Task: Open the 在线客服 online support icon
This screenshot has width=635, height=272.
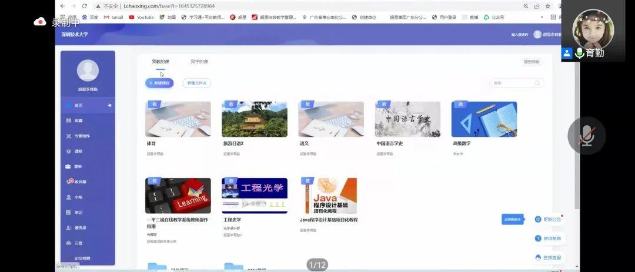Action: coord(537,257)
